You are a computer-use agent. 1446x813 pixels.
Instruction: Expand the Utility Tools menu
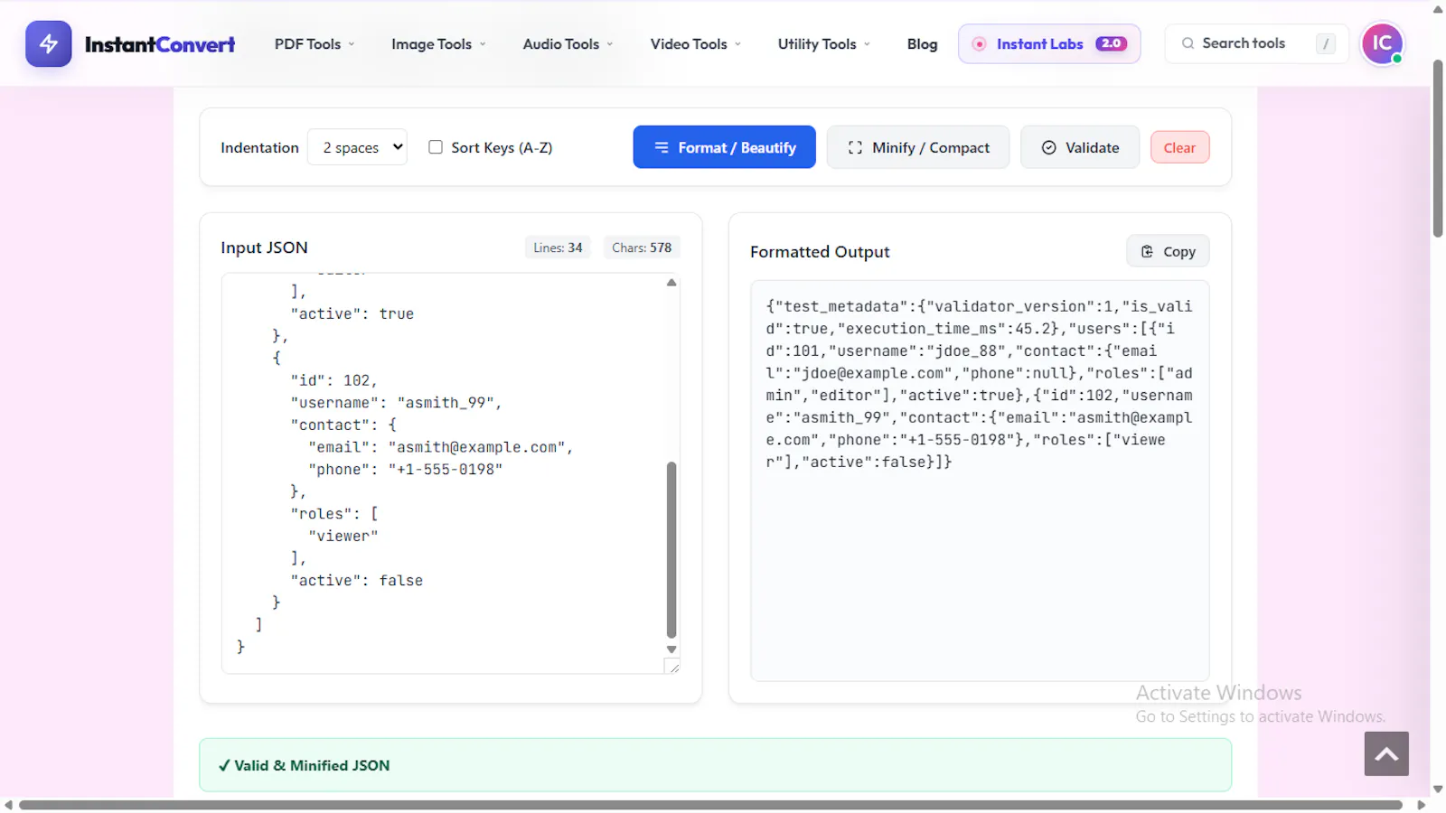coord(823,44)
